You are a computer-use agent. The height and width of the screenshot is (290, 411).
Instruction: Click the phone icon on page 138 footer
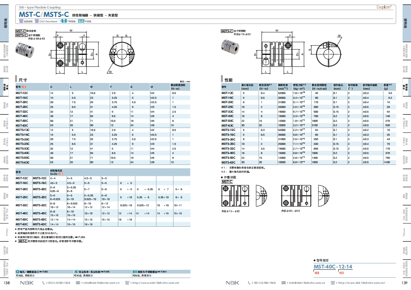point(44,283)
